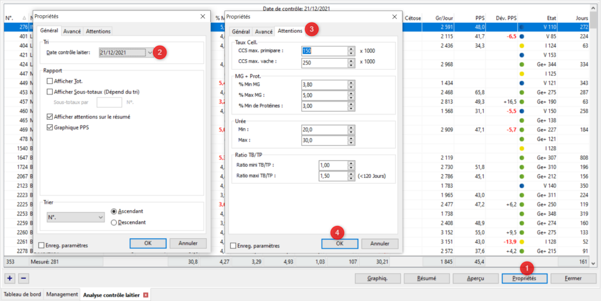The height and width of the screenshot is (301, 601).
Task: Close the right Propriétés dialog with X
Action: pos(394,17)
